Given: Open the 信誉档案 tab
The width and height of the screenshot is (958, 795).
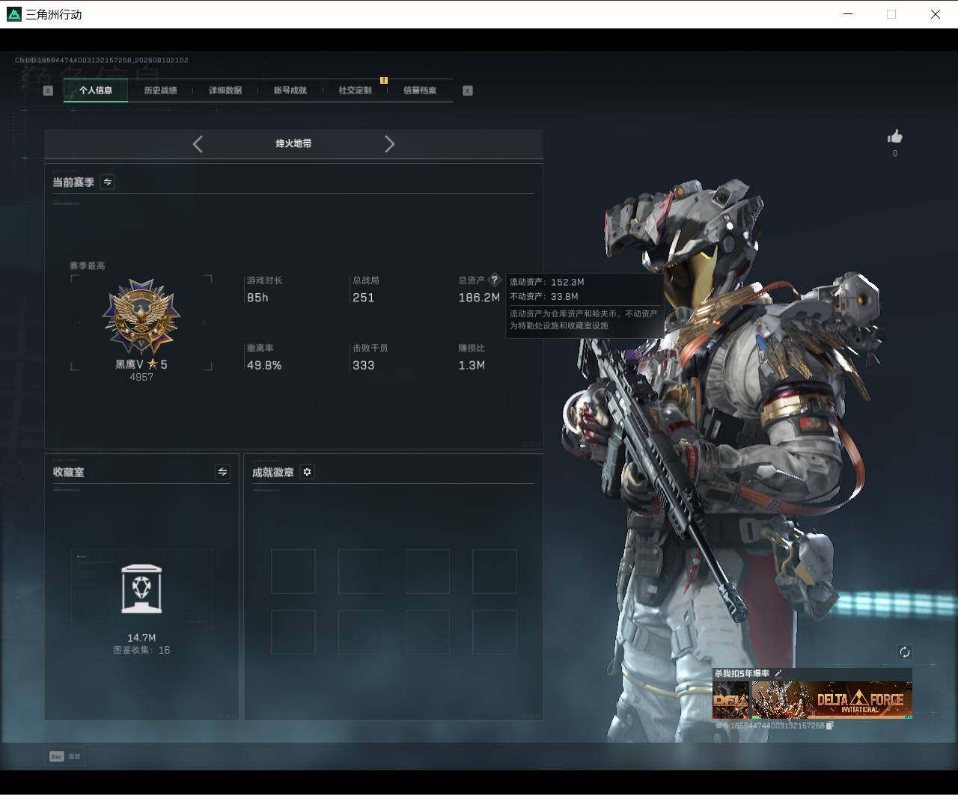Looking at the screenshot, I should click(x=420, y=90).
